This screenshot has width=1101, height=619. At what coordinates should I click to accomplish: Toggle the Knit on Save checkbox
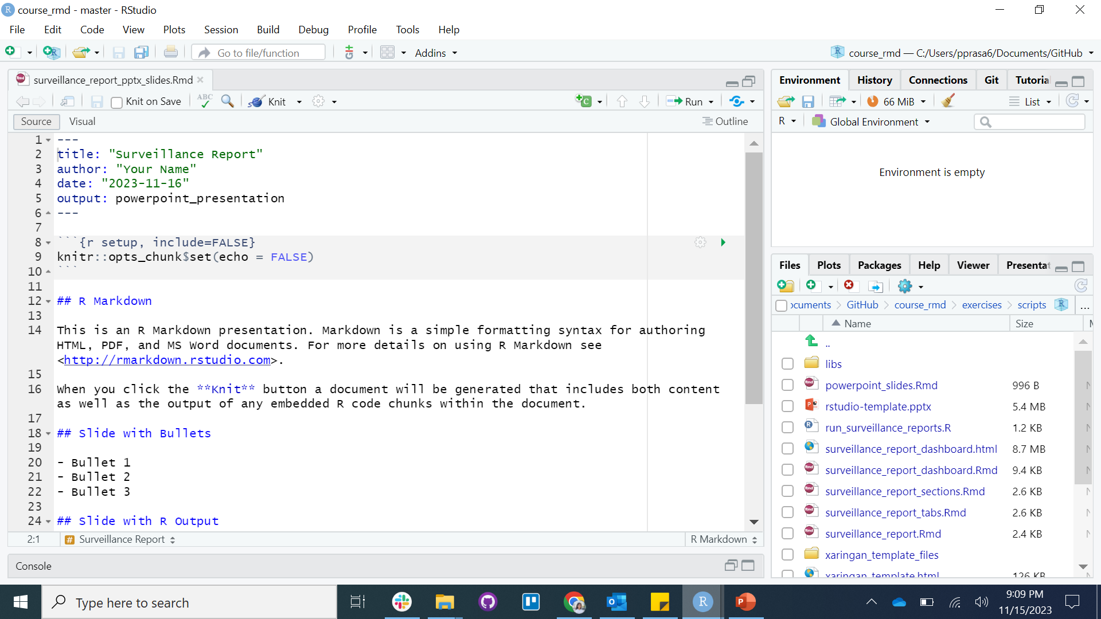tap(116, 102)
